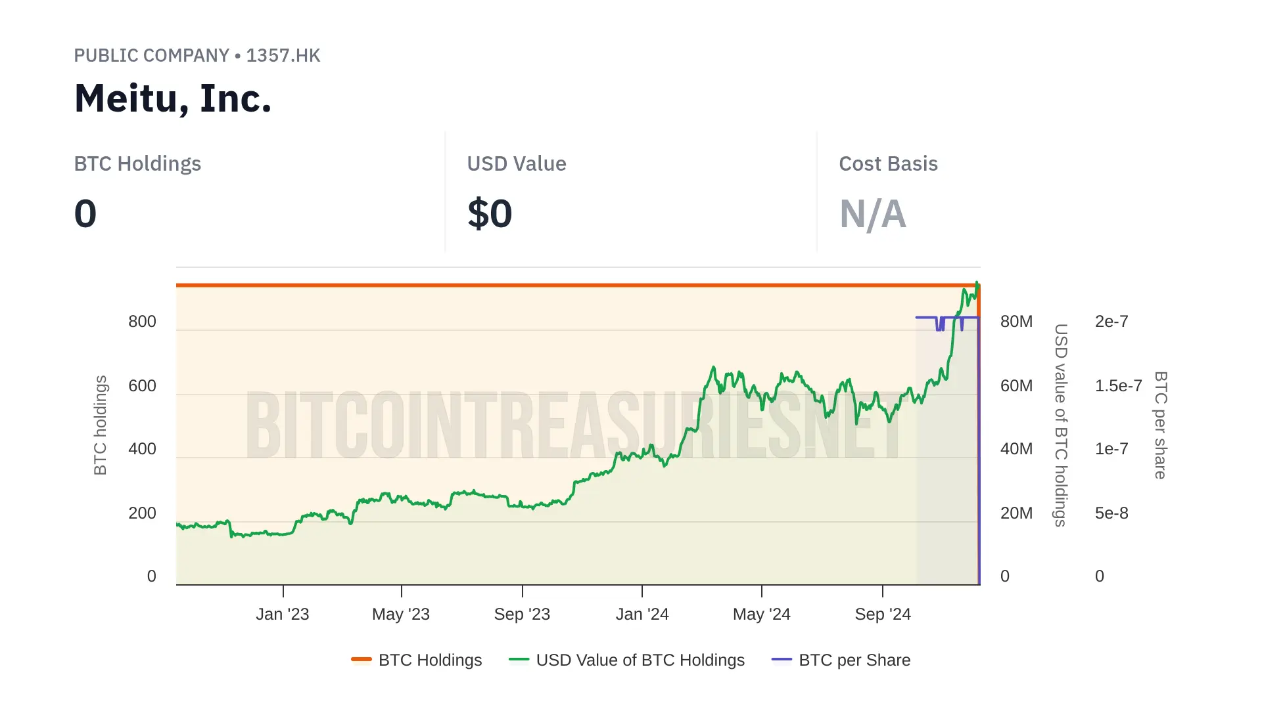The width and height of the screenshot is (1262, 709).
Task: Click the May '23 x-axis label
Action: point(401,614)
